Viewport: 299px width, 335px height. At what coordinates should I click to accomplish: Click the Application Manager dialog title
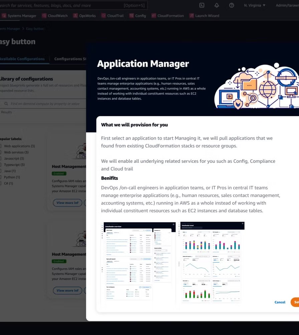(x=143, y=64)
